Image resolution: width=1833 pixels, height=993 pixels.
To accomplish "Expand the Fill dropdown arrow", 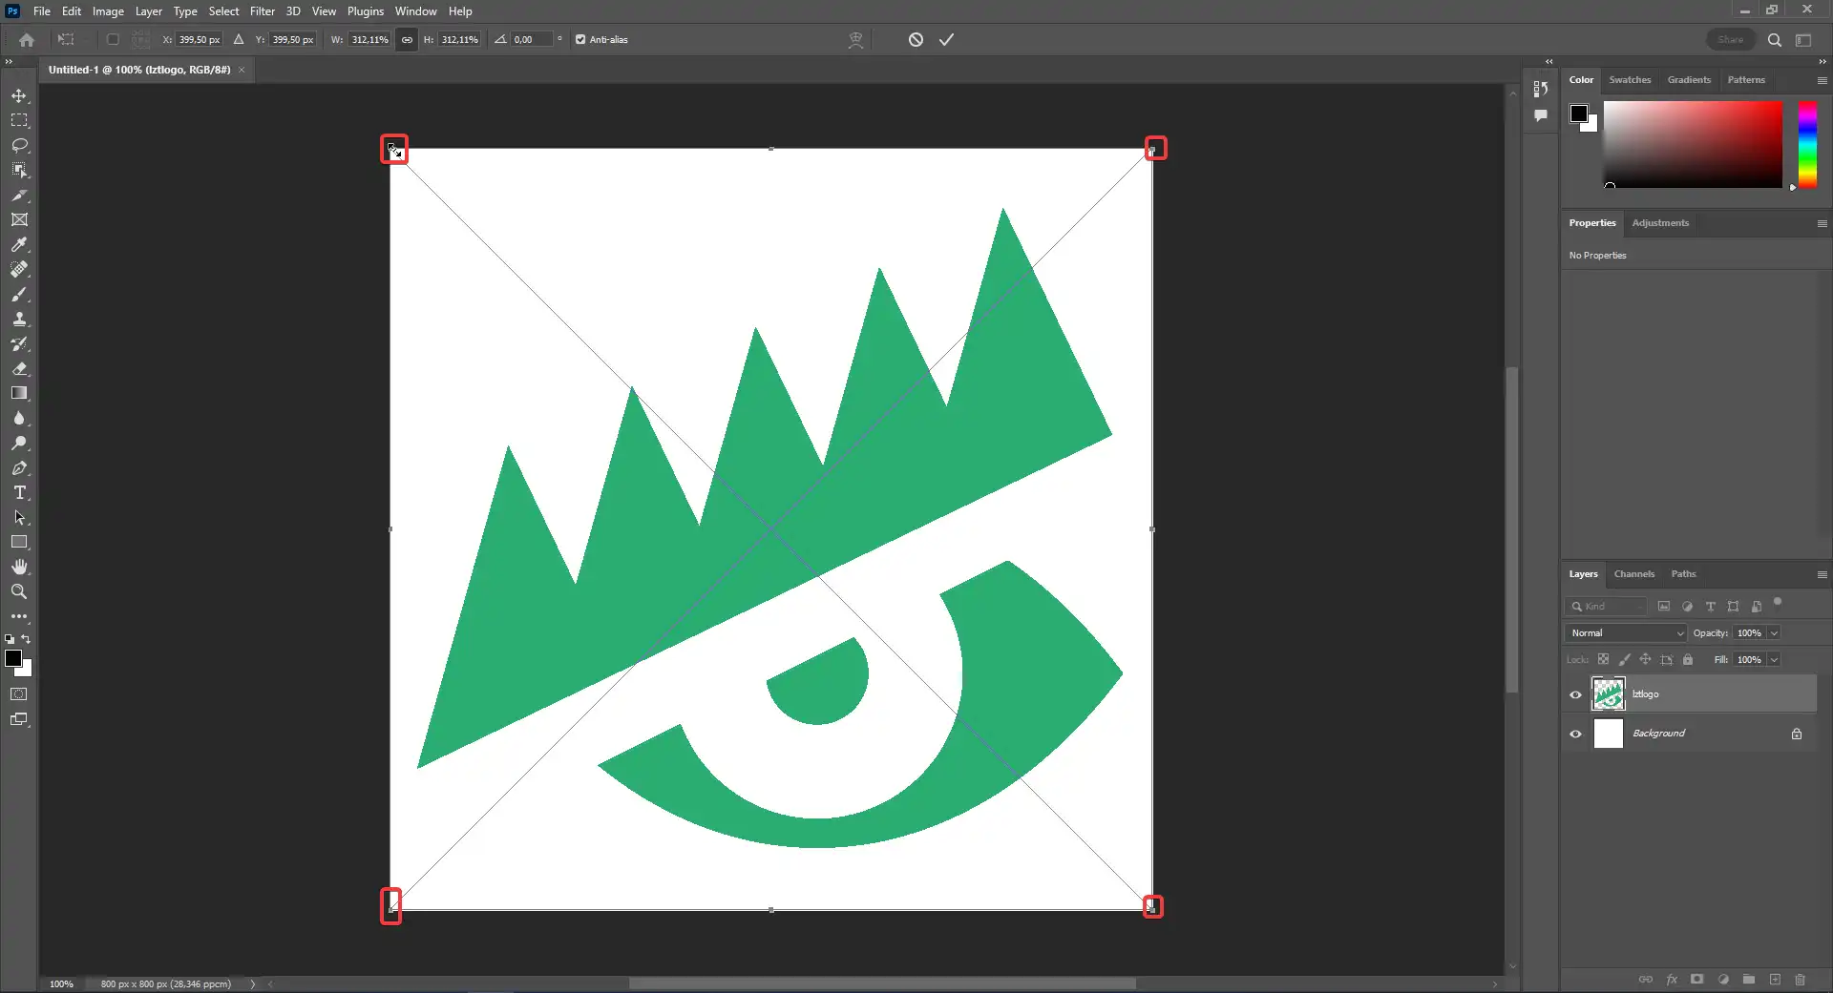I will coord(1774,660).
